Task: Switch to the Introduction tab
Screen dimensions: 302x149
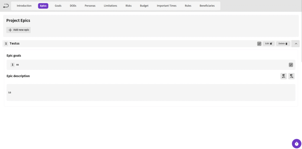Action: pos(24,6)
